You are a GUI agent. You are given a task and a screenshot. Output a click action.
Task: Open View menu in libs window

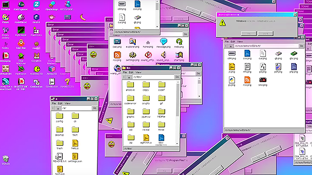tap(138, 72)
